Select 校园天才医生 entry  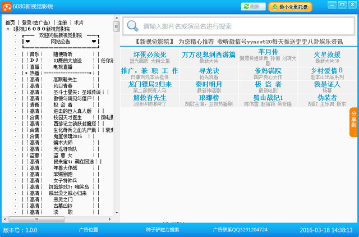click(67, 117)
